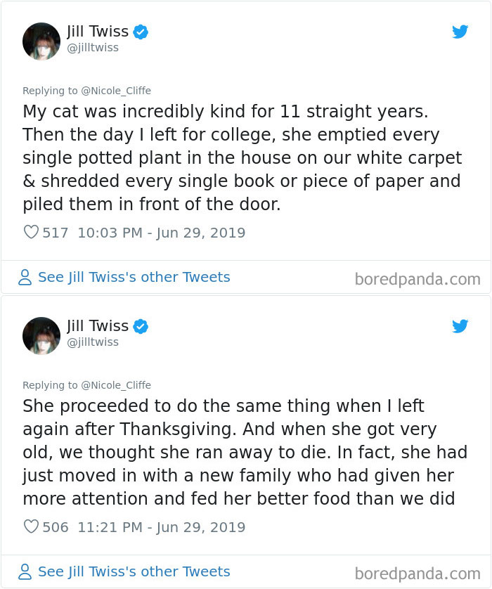Like the first tweet with the heart icon
The width and height of the screenshot is (492, 589).
pos(30,232)
